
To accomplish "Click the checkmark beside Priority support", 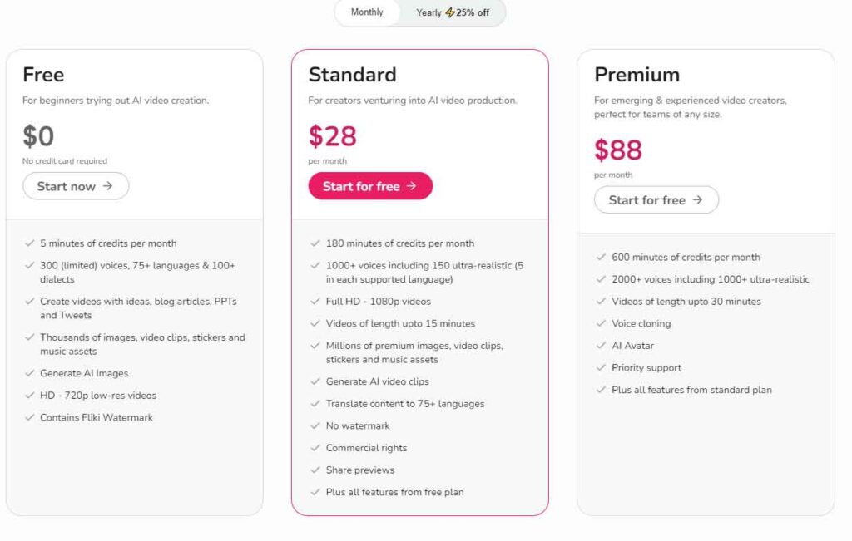I will 601,367.
